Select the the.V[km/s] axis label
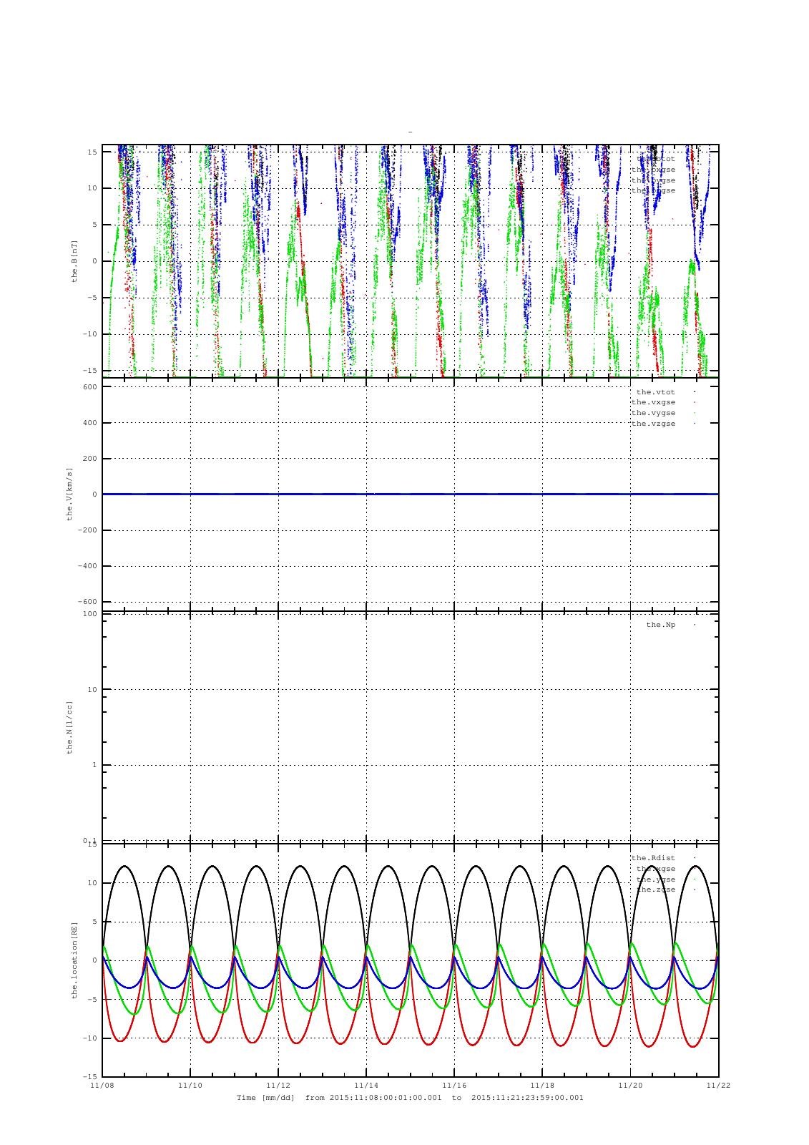809x1145 pixels. (69, 494)
